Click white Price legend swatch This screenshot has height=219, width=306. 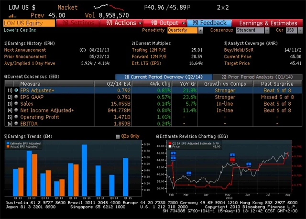click(x=170, y=146)
